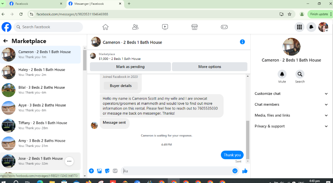
Task: Expand Customize chat section
Action: click(291, 94)
